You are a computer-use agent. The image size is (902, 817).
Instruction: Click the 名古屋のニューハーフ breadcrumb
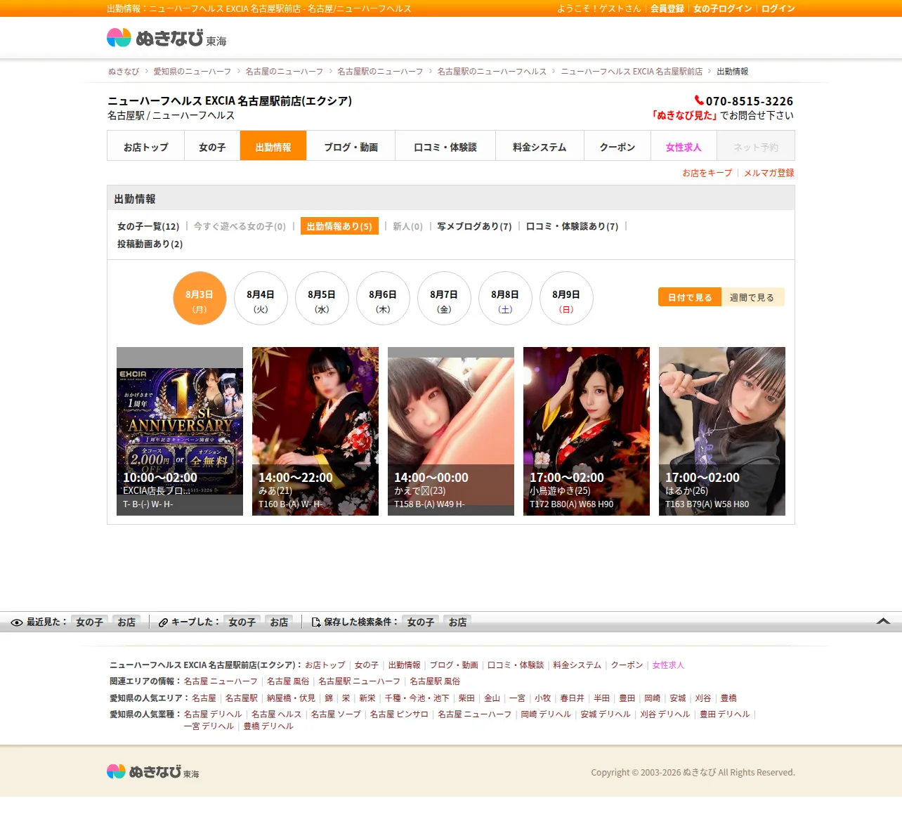tap(285, 72)
